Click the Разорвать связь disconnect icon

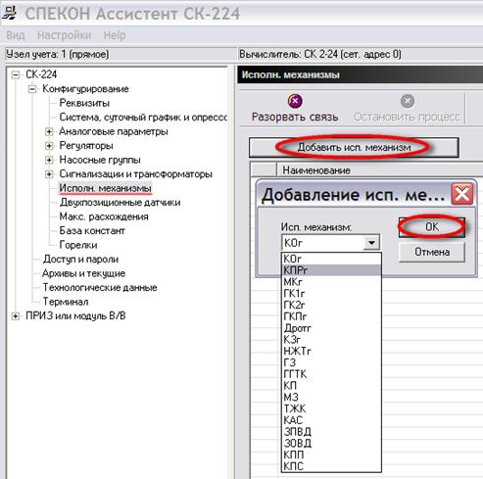pos(295,101)
